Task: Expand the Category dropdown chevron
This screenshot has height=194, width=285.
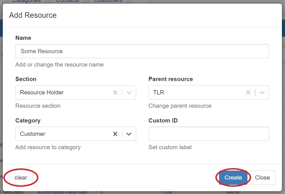Action: tap(129, 134)
